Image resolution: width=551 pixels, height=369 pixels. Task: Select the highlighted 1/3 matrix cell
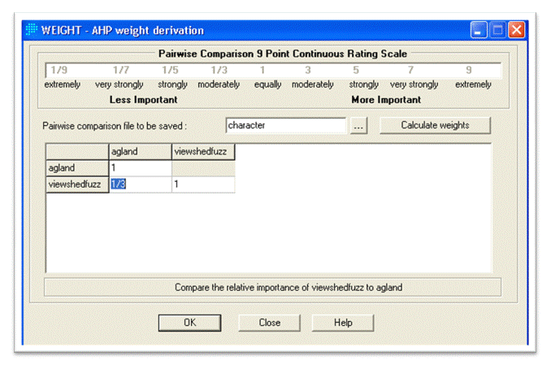click(140, 184)
